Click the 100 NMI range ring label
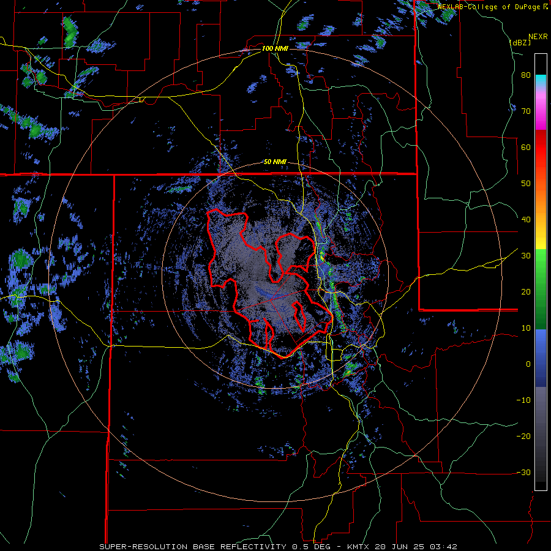This screenshot has width=551, height=551. (x=275, y=48)
